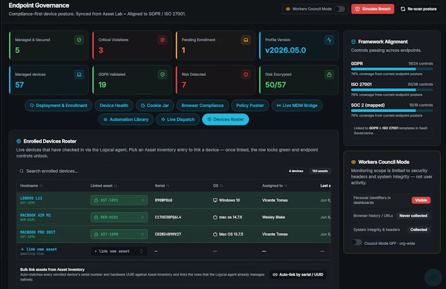Open the Link new asset dropdown
Image resolution: width=446 pixels, height=289 pixels.
click(119, 251)
